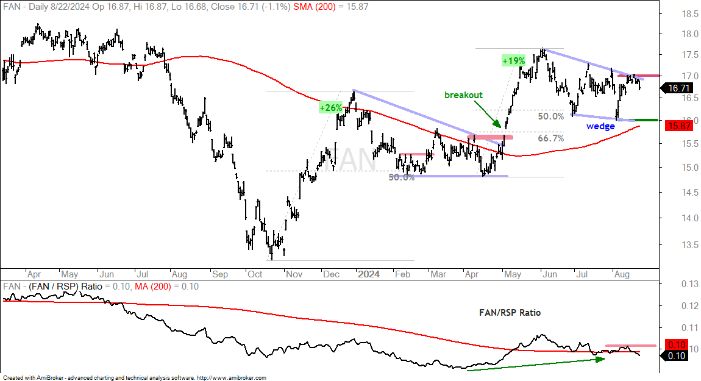Viewport: 701px width, 381px height.
Task: Click the 50.0% label near June pullback
Action: (x=551, y=116)
